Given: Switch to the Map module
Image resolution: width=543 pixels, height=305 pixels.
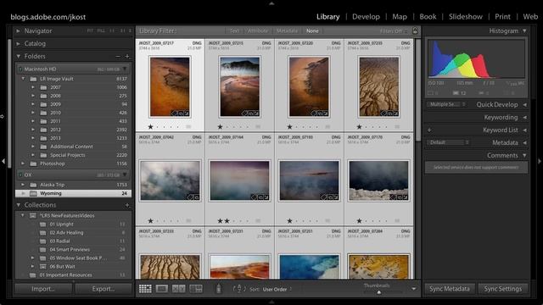Looking at the screenshot, I should click(400, 17).
